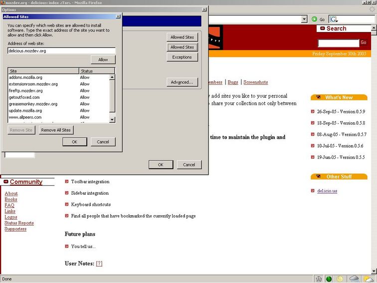Click the Address of web site field
This screenshot has width=377, height=283.
pyautogui.click(x=61, y=51)
